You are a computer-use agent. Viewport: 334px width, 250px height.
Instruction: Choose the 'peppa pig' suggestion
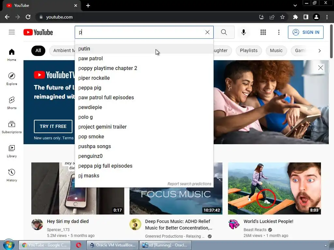coord(144,88)
